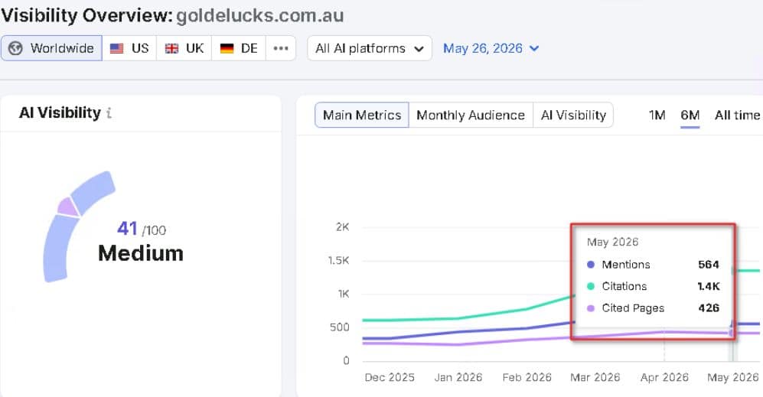Click the purple segment of visibility gauge
This screenshot has width=763, height=397.
pos(67,207)
